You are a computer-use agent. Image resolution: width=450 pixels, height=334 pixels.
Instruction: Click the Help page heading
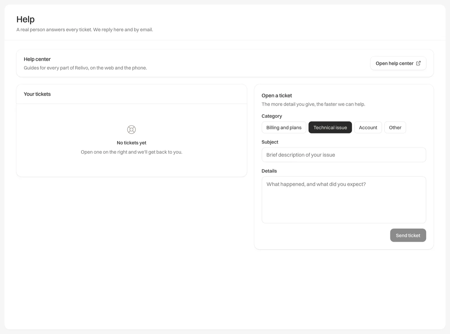(x=26, y=19)
